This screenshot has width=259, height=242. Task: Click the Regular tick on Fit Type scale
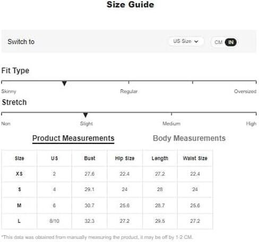click(x=129, y=82)
